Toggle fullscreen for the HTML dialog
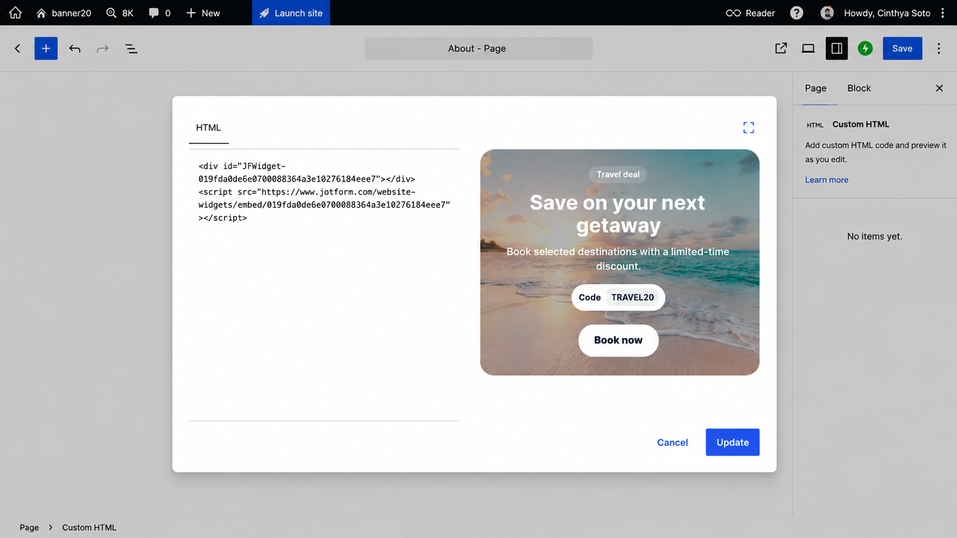This screenshot has height=538, width=957. click(x=748, y=127)
